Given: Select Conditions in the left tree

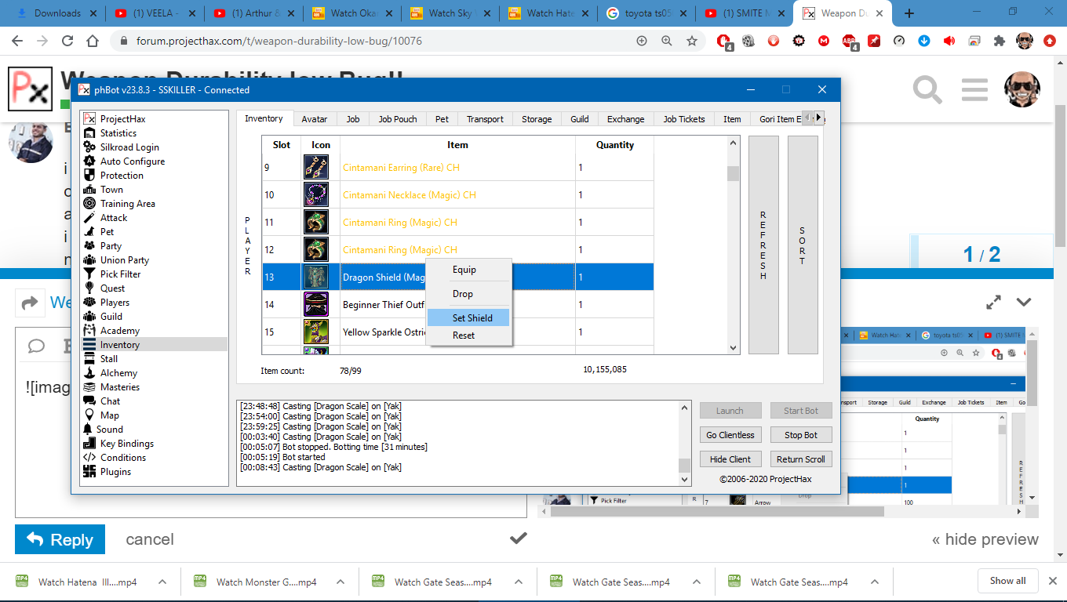Looking at the screenshot, I should [x=122, y=458].
